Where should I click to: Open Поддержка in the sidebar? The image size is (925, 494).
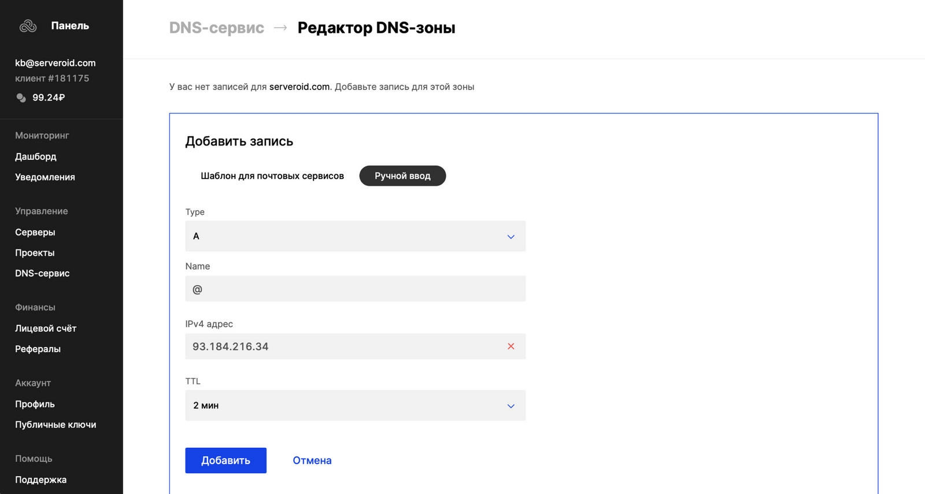click(40, 480)
